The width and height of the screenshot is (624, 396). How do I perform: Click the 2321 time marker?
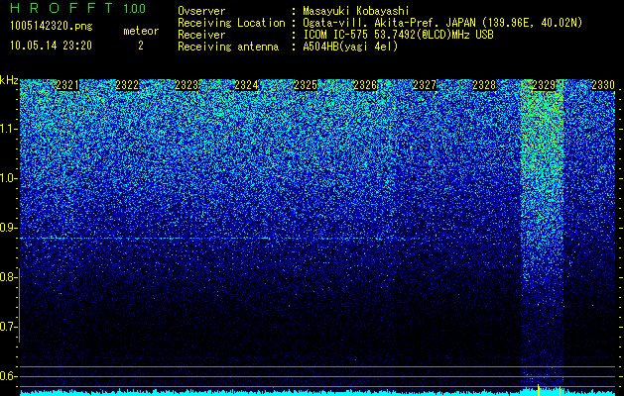point(67,85)
